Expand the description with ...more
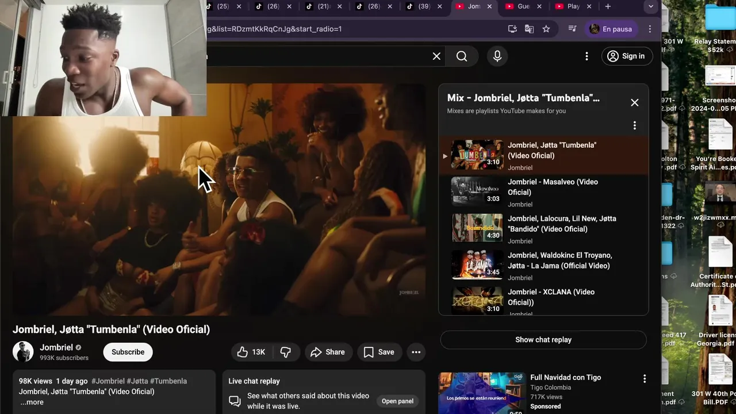The width and height of the screenshot is (736, 414). pos(32,402)
